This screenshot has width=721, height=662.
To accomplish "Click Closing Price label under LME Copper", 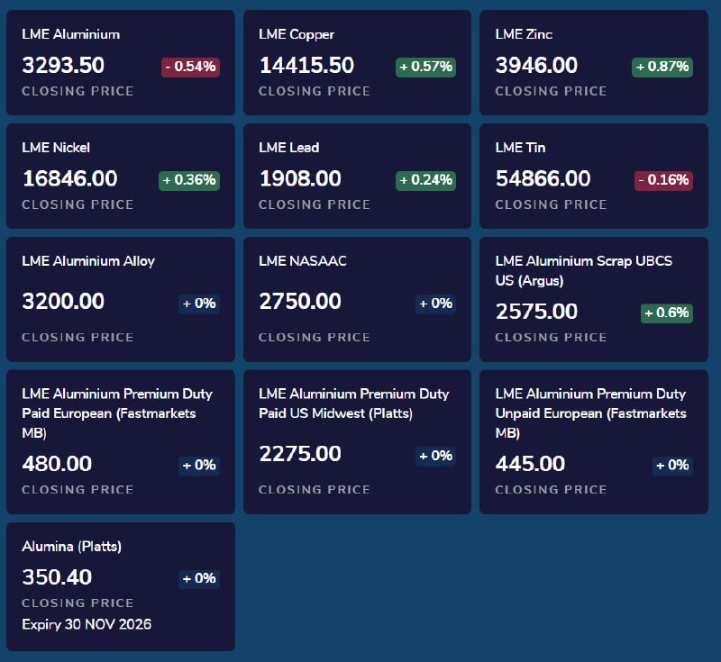I will pyautogui.click(x=315, y=92).
